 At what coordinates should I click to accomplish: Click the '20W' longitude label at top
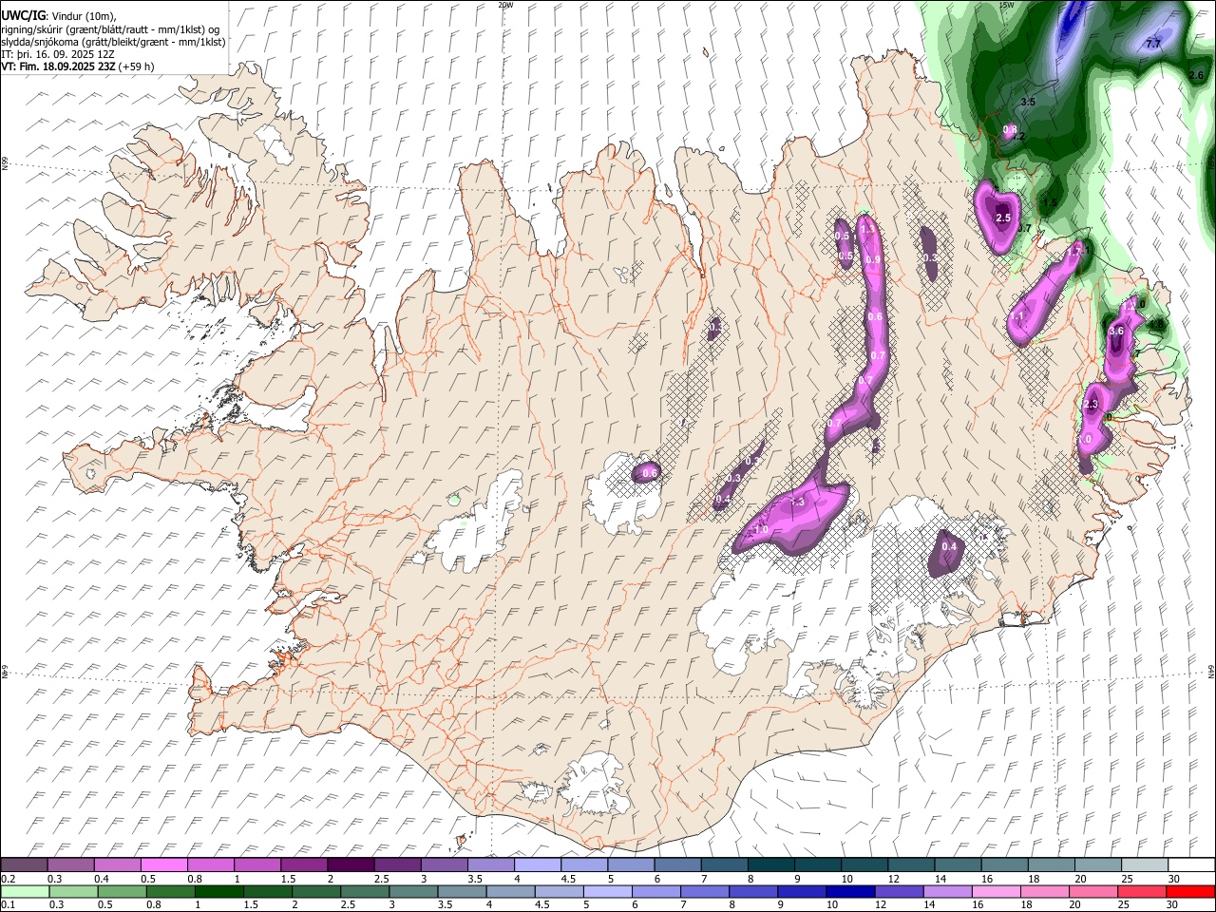click(505, 5)
